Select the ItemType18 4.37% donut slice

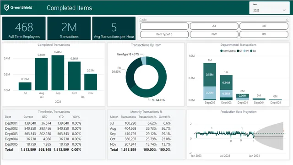coord(143,60)
